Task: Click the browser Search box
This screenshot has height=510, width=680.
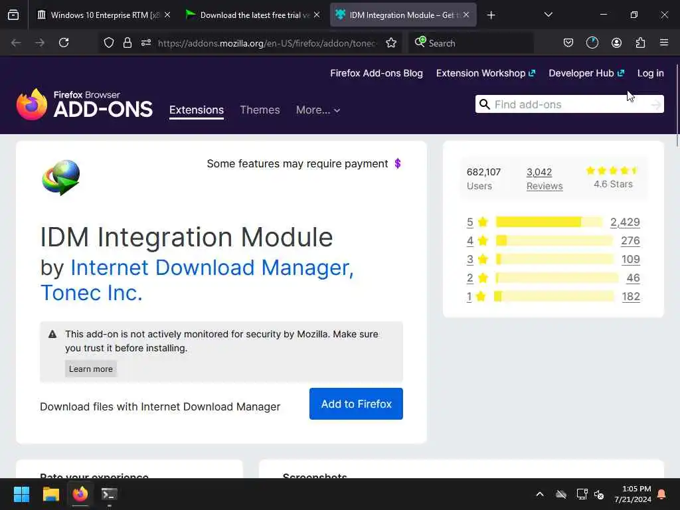Action: pyautogui.click(x=471, y=42)
